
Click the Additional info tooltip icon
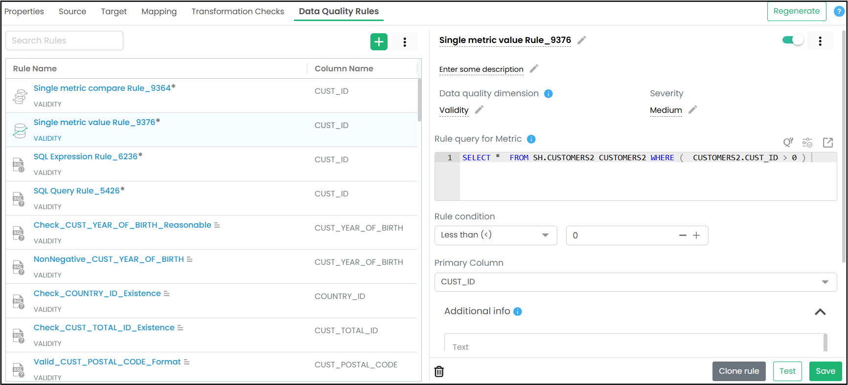tap(518, 312)
